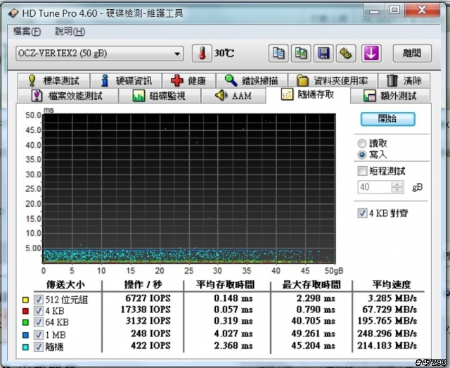Click the 平均存取時間 column header
This screenshot has height=368, width=450.
(x=225, y=285)
